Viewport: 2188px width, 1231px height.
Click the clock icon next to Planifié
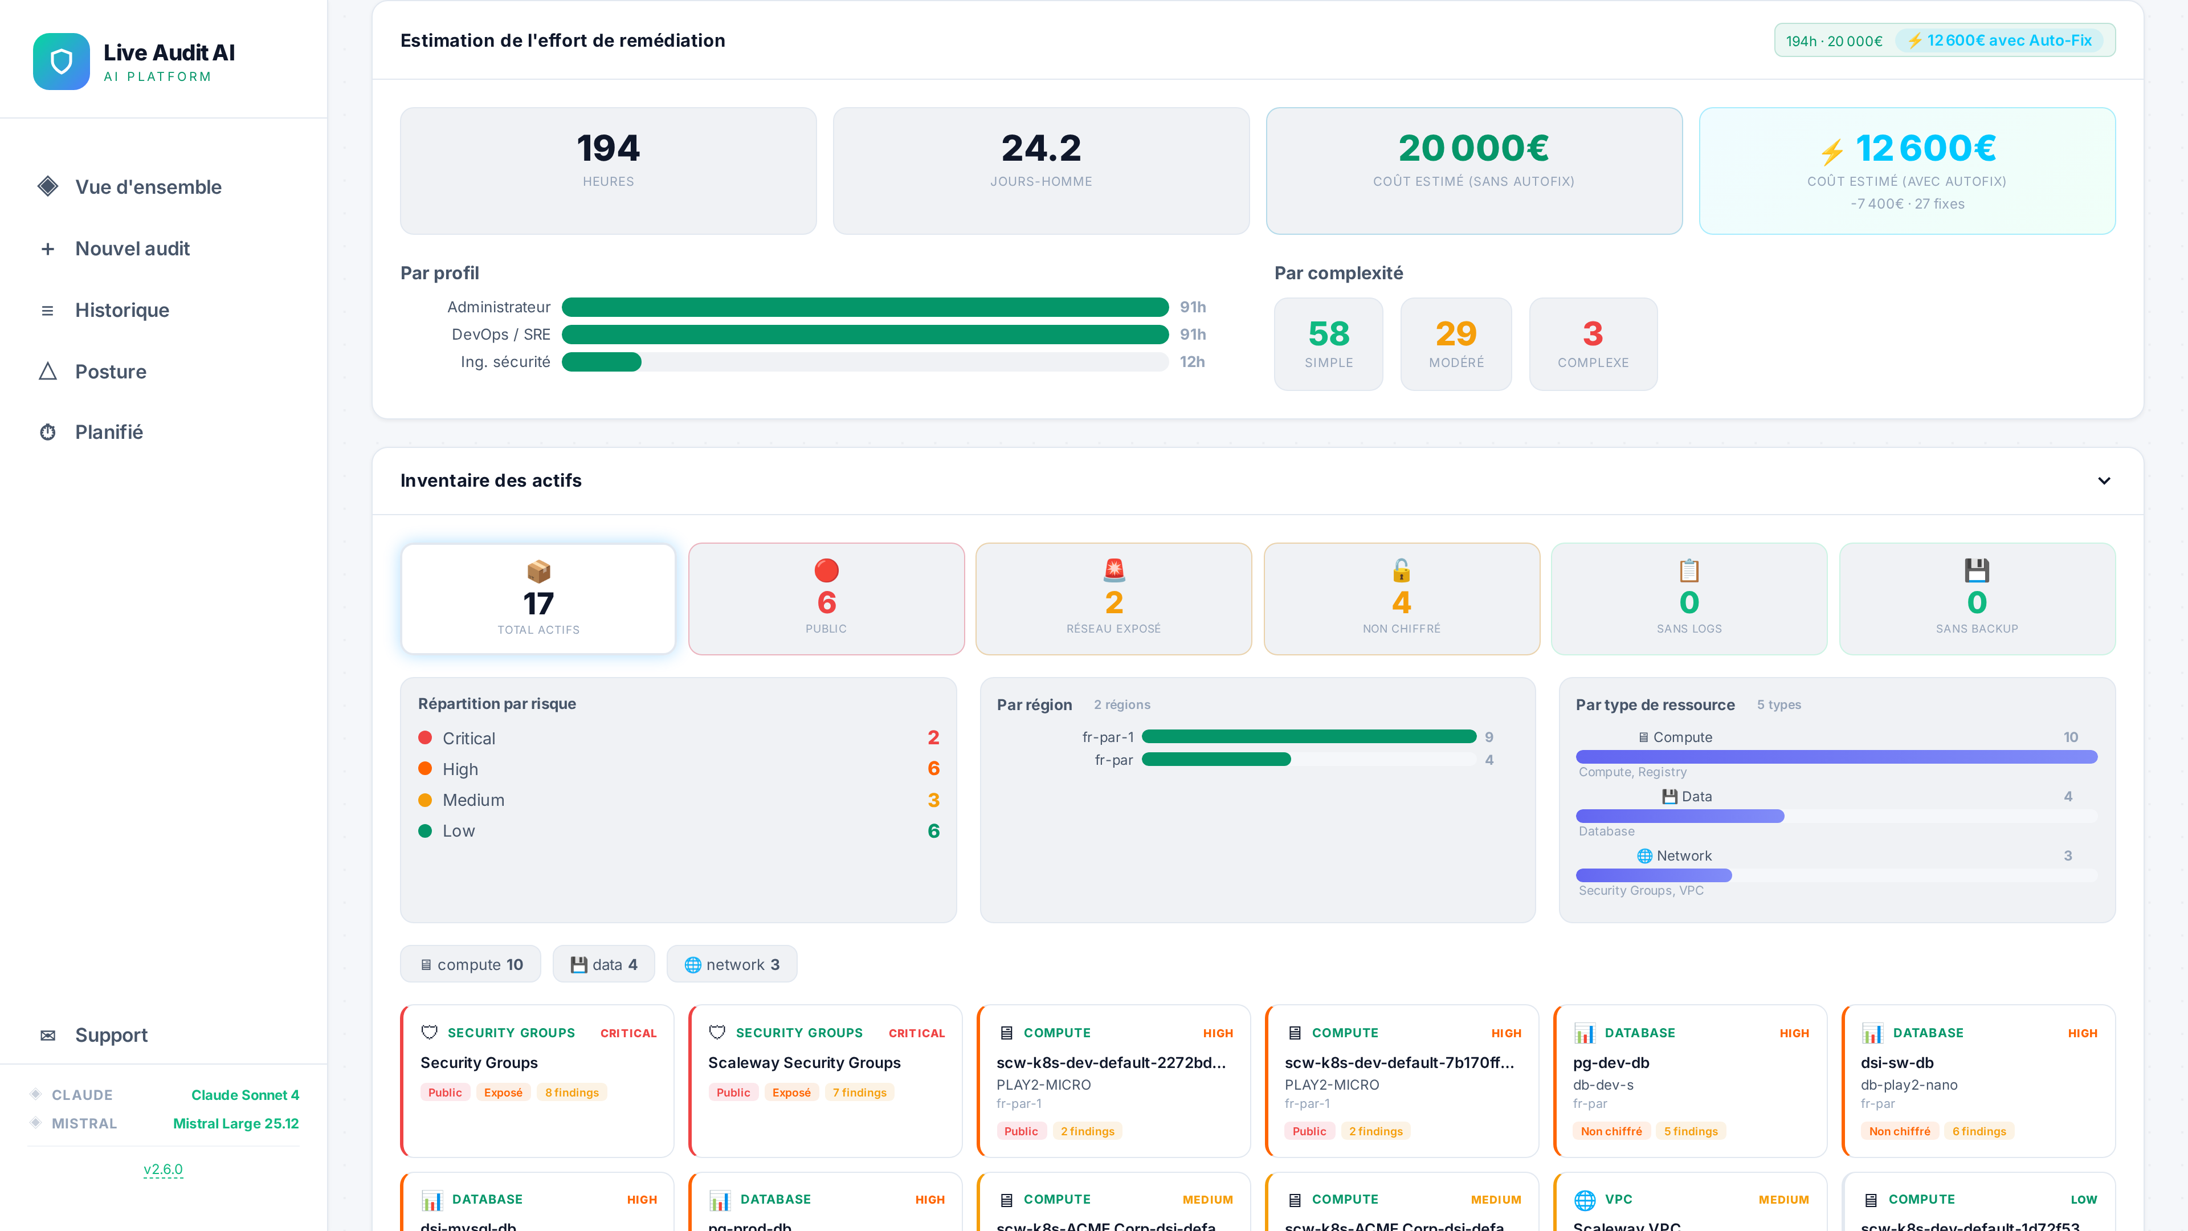47,433
